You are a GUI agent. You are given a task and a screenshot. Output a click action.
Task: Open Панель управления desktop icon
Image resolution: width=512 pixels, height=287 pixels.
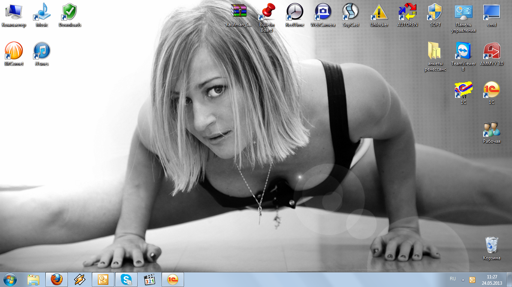pyautogui.click(x=464, y=18)
